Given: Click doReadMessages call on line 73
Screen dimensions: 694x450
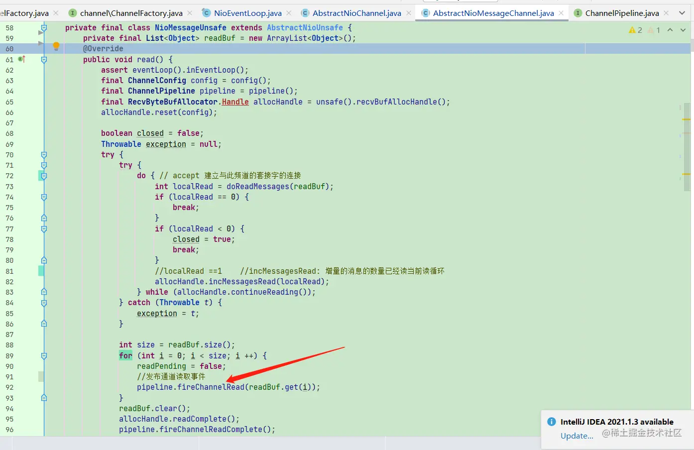Looking at the screenshot, I should (x=258, y=187).
